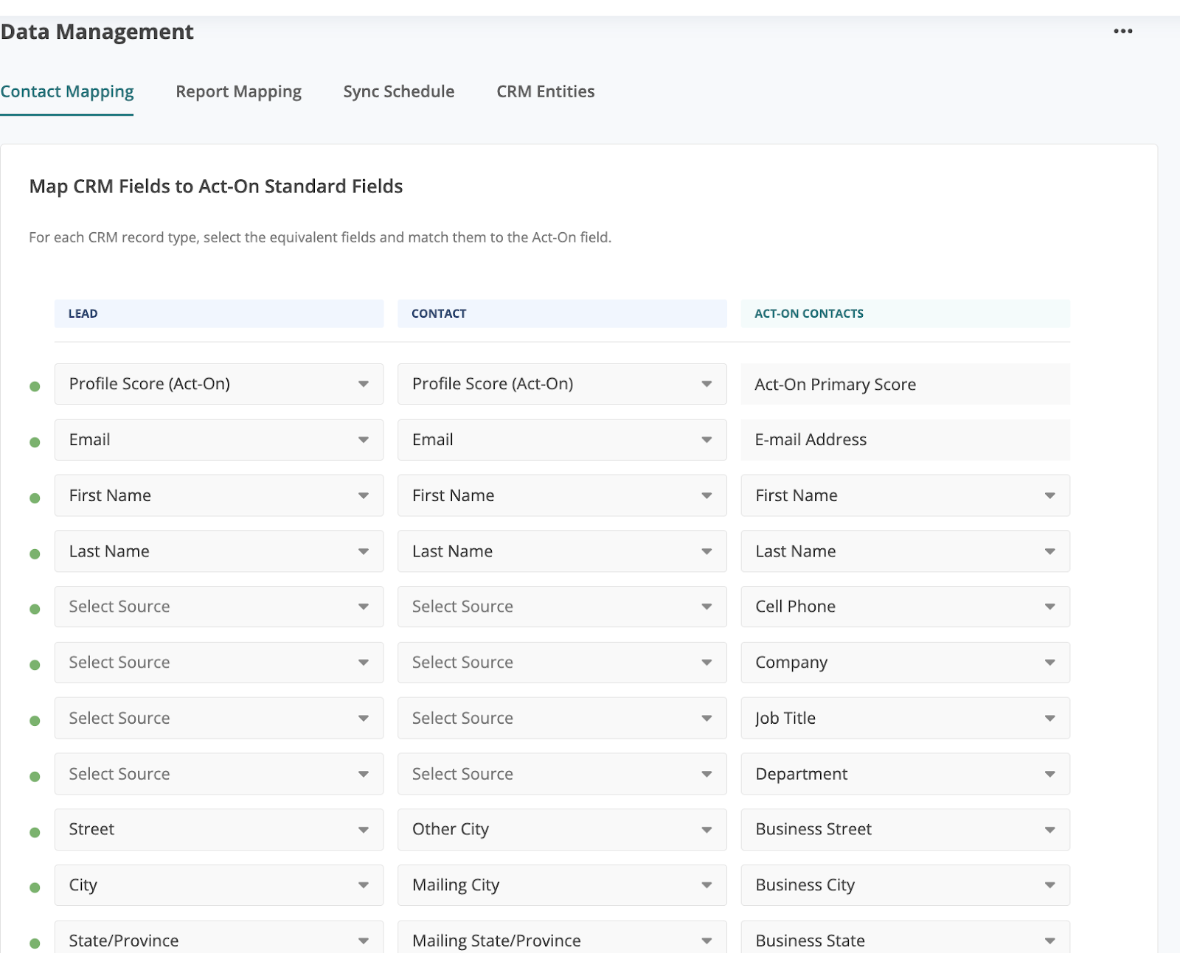Click the green status dot for Last Name row

[35, 554]
